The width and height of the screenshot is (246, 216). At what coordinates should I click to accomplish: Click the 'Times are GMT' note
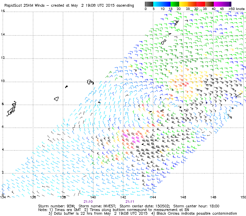pyautogui.click(x=67, y=210)
